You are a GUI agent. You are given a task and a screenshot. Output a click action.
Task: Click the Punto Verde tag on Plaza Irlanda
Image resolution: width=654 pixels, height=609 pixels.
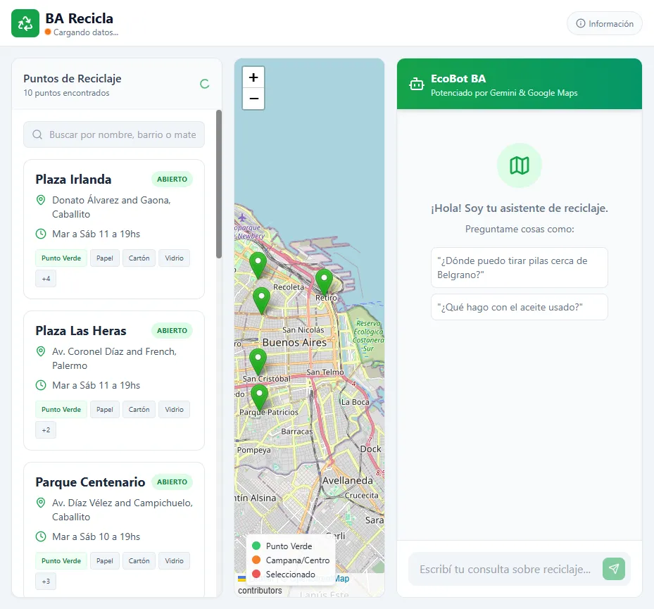[x=61, y=258]
